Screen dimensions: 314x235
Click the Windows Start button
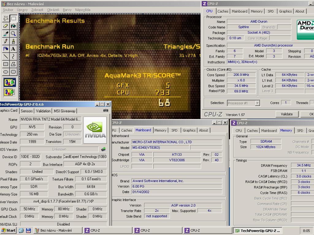[x=8, y=230]
